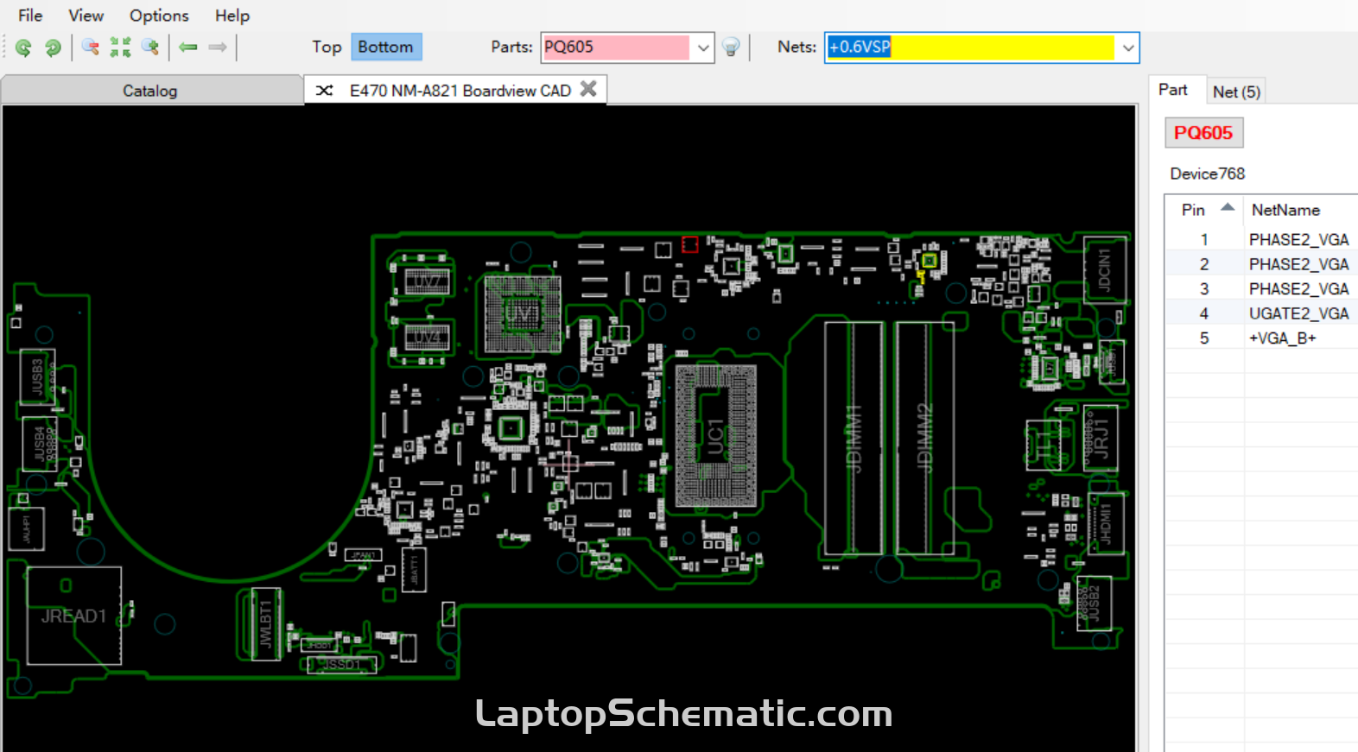The height and width of the screenshot is (752, 1358).
Task: Open the Part panel tab
Action: pyautogui.click(x=1173, y=90)
